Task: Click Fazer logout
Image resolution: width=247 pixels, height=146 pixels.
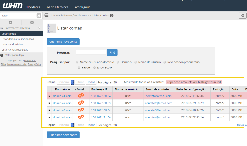Action: pyautogui.click(x=82, y=7)
